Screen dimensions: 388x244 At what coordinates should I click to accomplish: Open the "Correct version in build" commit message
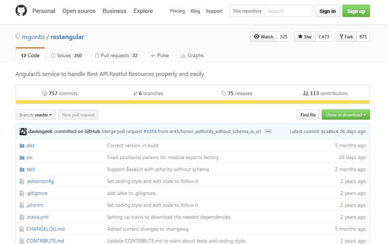tap(133, 146)
